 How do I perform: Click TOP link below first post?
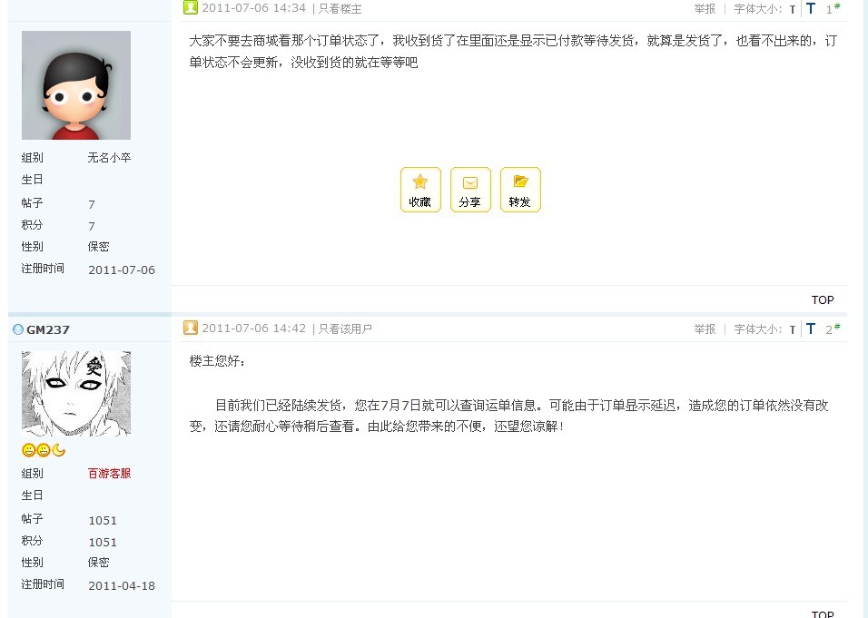(x=823, y=299)
